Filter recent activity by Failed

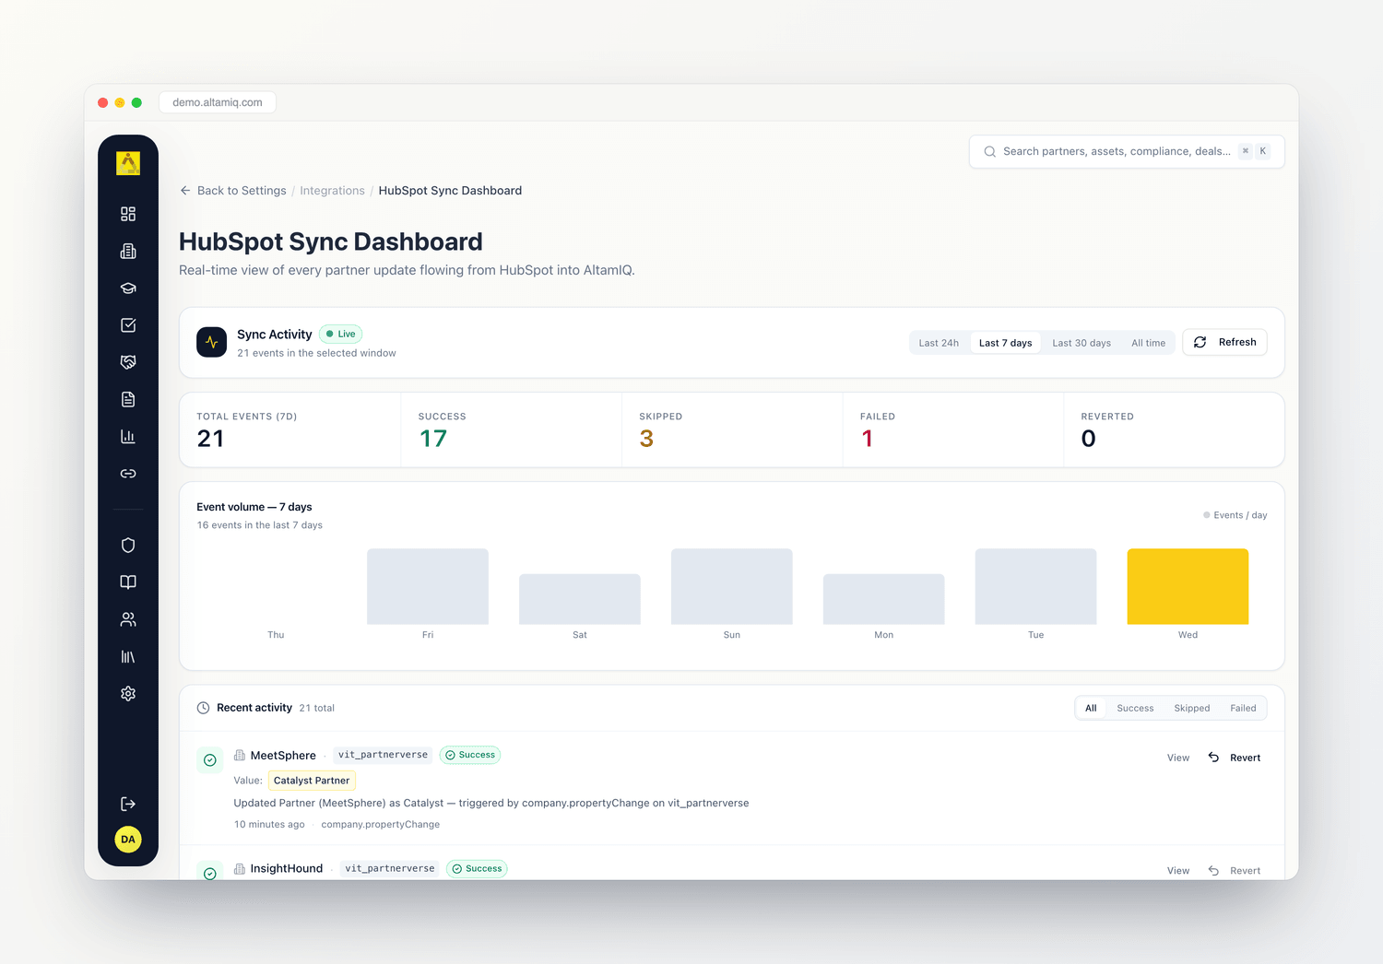pos(1243,709)
